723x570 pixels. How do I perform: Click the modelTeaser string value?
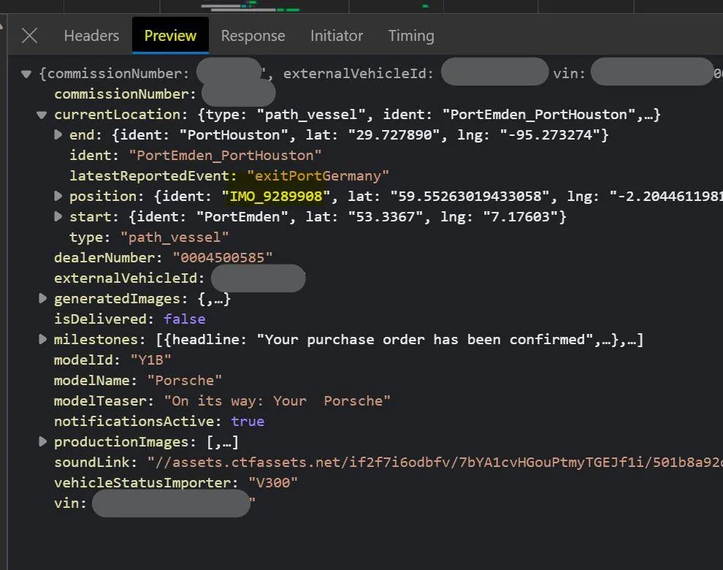277,400
